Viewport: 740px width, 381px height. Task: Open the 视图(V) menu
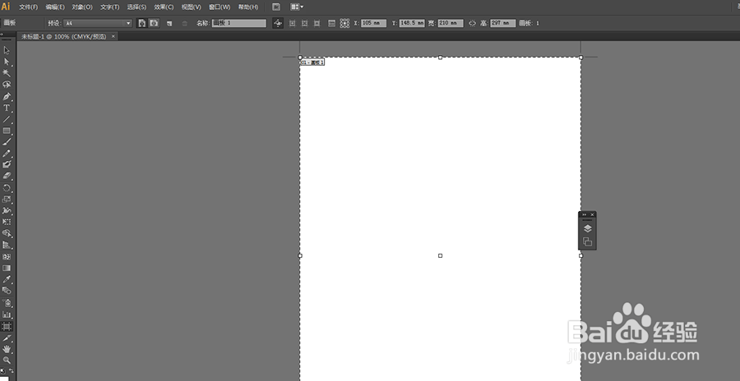tap(191, 7)
